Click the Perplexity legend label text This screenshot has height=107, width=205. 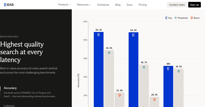183,18
